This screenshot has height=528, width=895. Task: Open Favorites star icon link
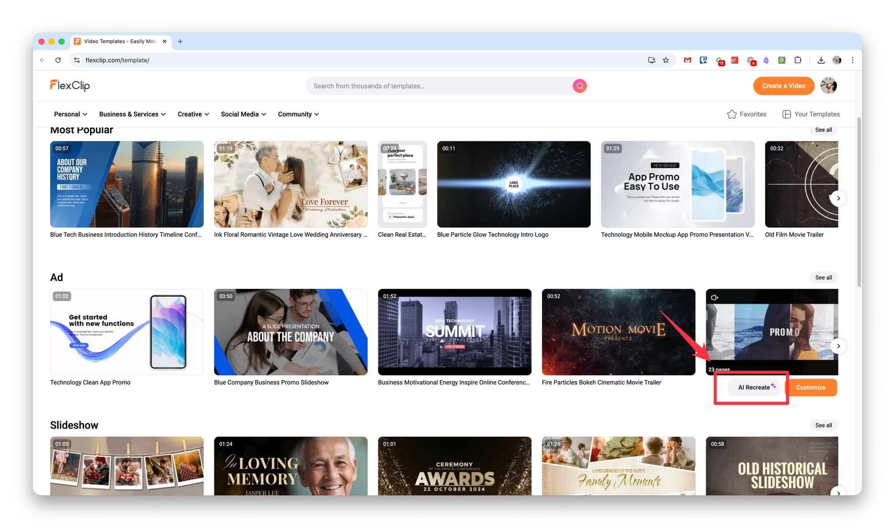pyautogui.click(x=732, y=114)
